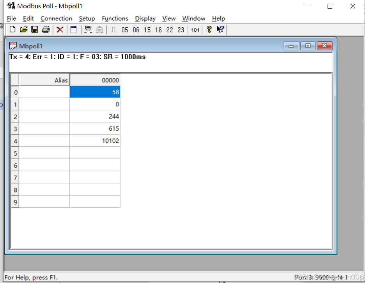The image size is (365, 283).
Task: Click the context help arrow-question icon
Action: 220,29
